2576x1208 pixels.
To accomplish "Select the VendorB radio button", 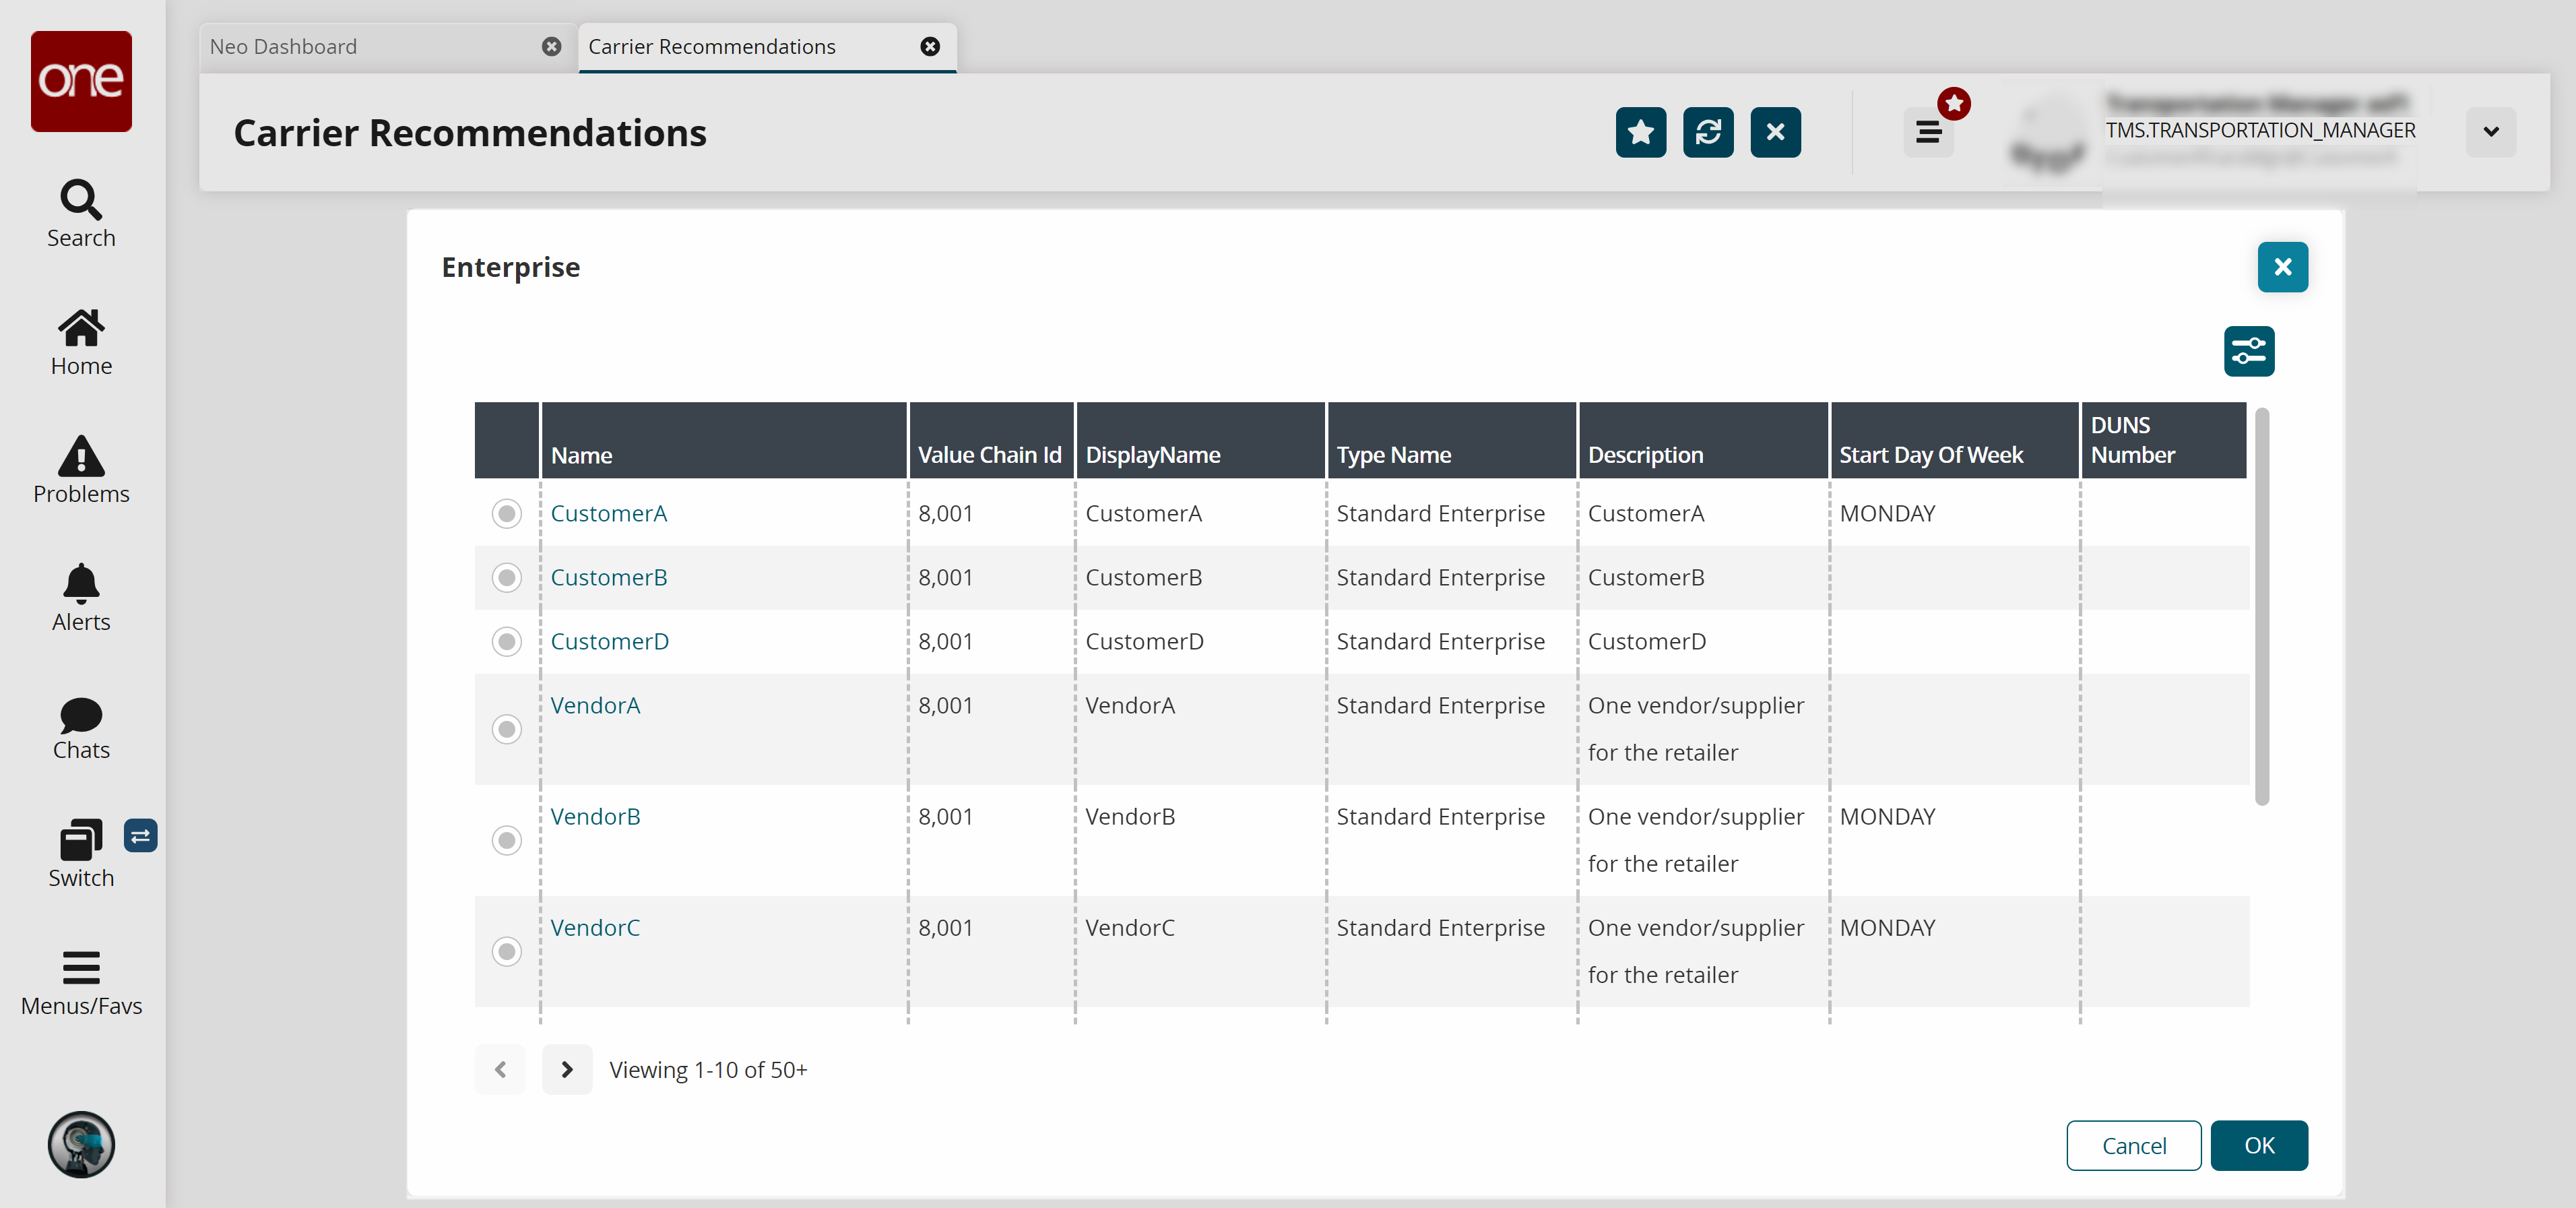I will point(507,840).
